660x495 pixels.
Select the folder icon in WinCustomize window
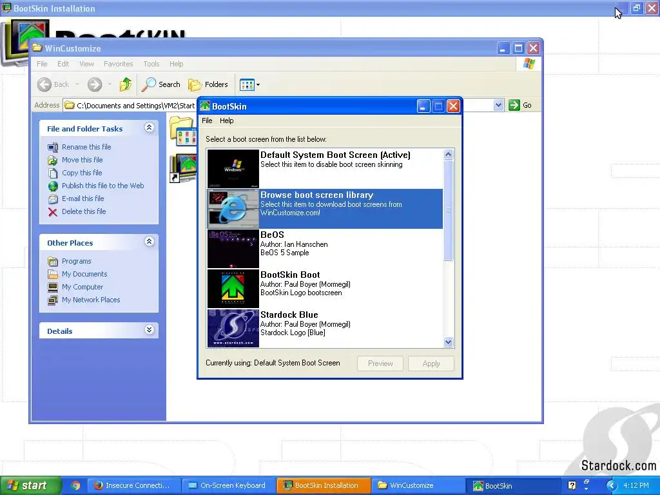(183, 130)
